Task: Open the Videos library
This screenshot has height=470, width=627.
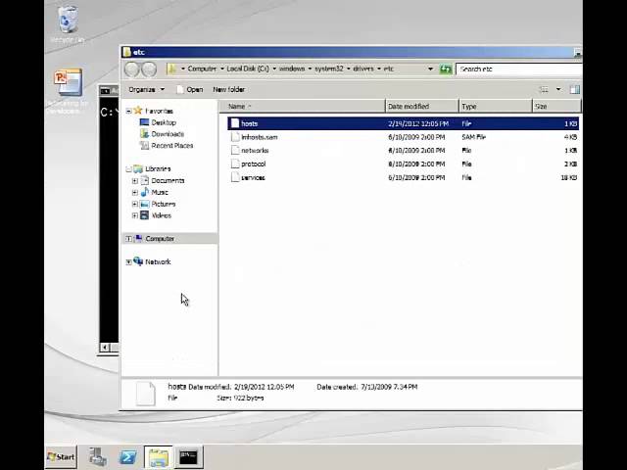Action: point(162,215)
